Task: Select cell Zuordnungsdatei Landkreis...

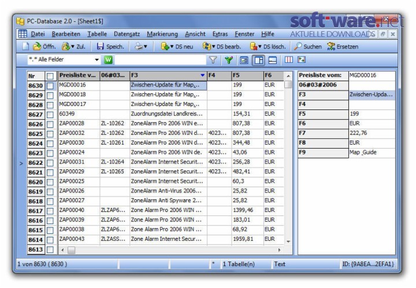Action: [x=168, y=113]
